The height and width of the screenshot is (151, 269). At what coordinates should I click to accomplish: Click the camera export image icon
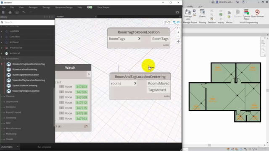[177, 12]
